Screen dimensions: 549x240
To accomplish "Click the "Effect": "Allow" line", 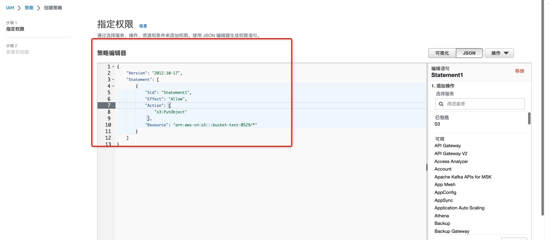I will (x=166, y=99).
